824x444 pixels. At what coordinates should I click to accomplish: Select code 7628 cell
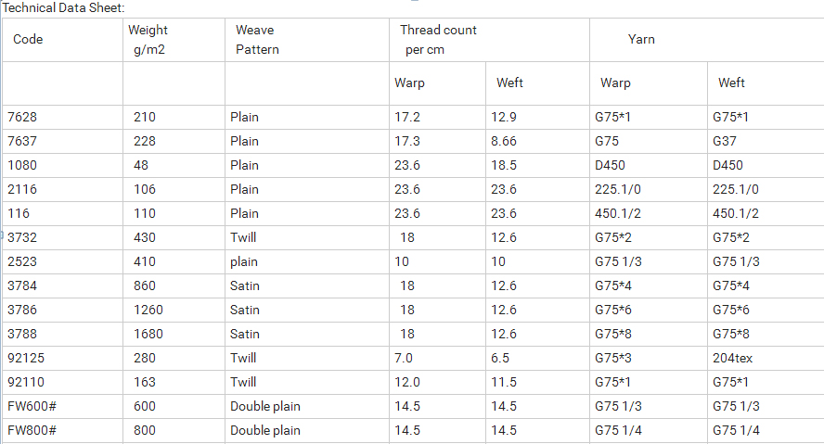click(62, 117)
